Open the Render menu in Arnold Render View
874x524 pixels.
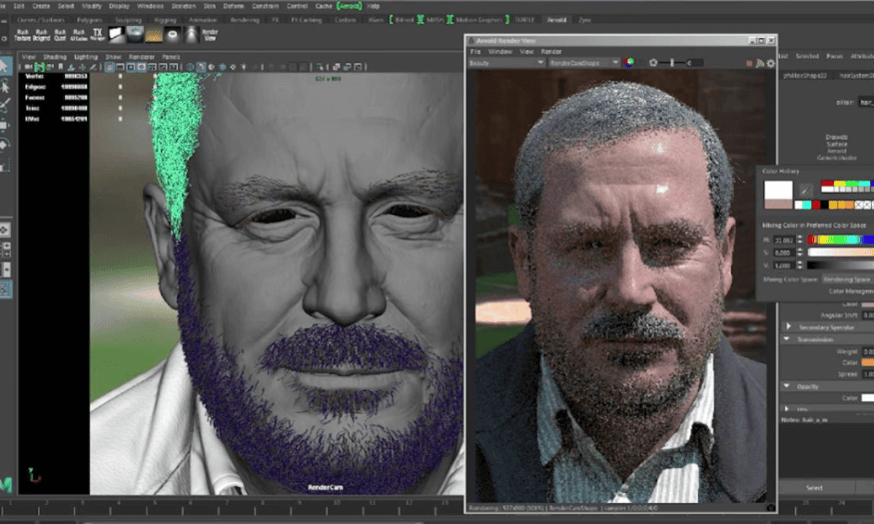click(551, 51)
